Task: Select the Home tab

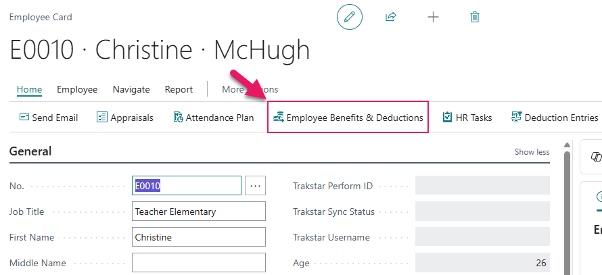Action: coord(30,89)
